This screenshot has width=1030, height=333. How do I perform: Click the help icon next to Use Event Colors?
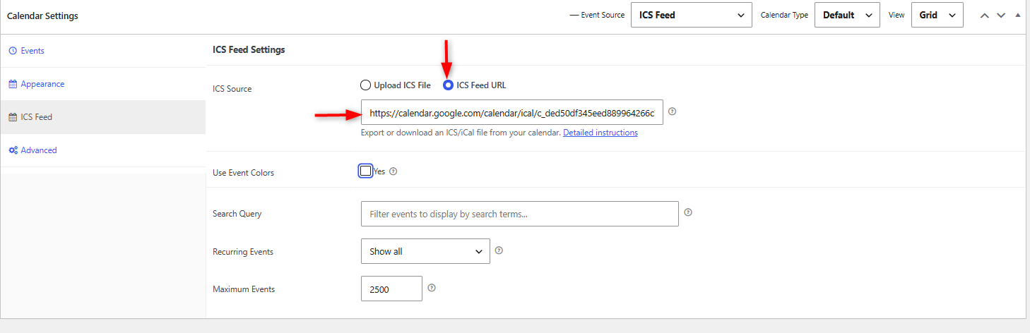(393, 171)
